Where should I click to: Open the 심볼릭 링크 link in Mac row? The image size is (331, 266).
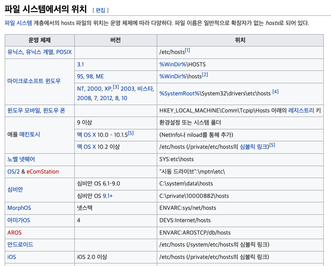[254, 147]
